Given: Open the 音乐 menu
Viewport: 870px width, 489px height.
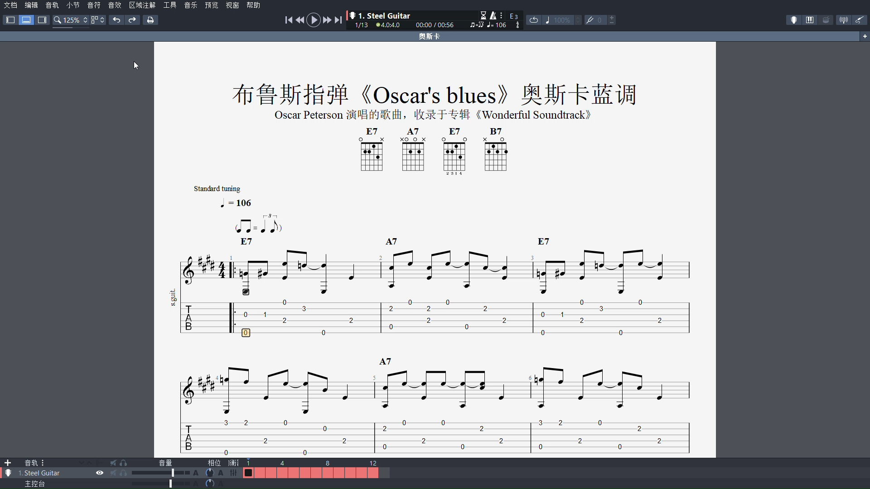Looking at the screenshot, I should 191,5.
